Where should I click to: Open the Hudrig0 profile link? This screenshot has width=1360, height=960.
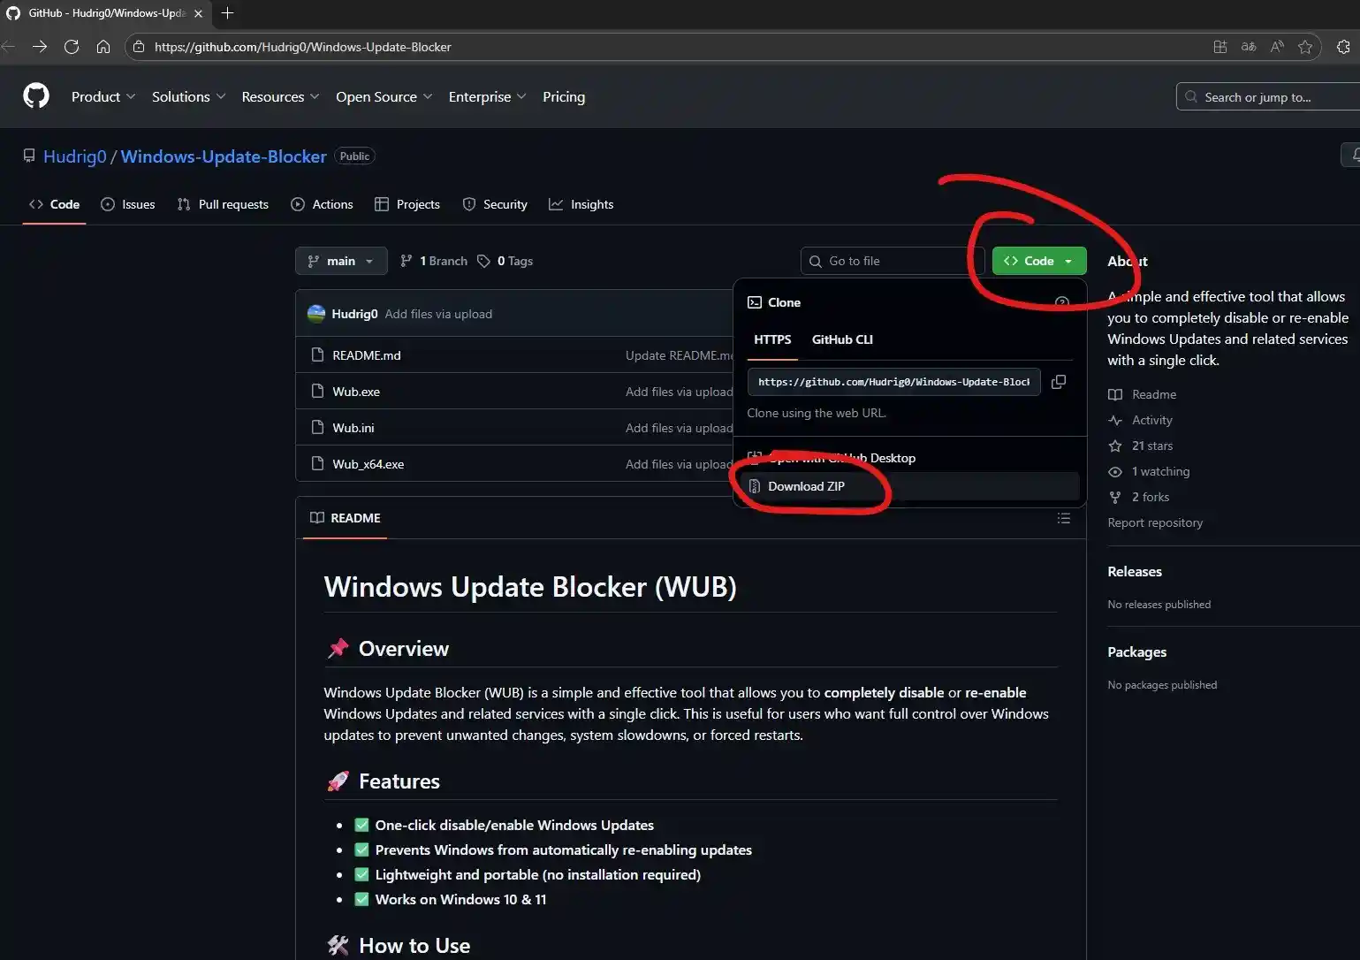[74, 156]
